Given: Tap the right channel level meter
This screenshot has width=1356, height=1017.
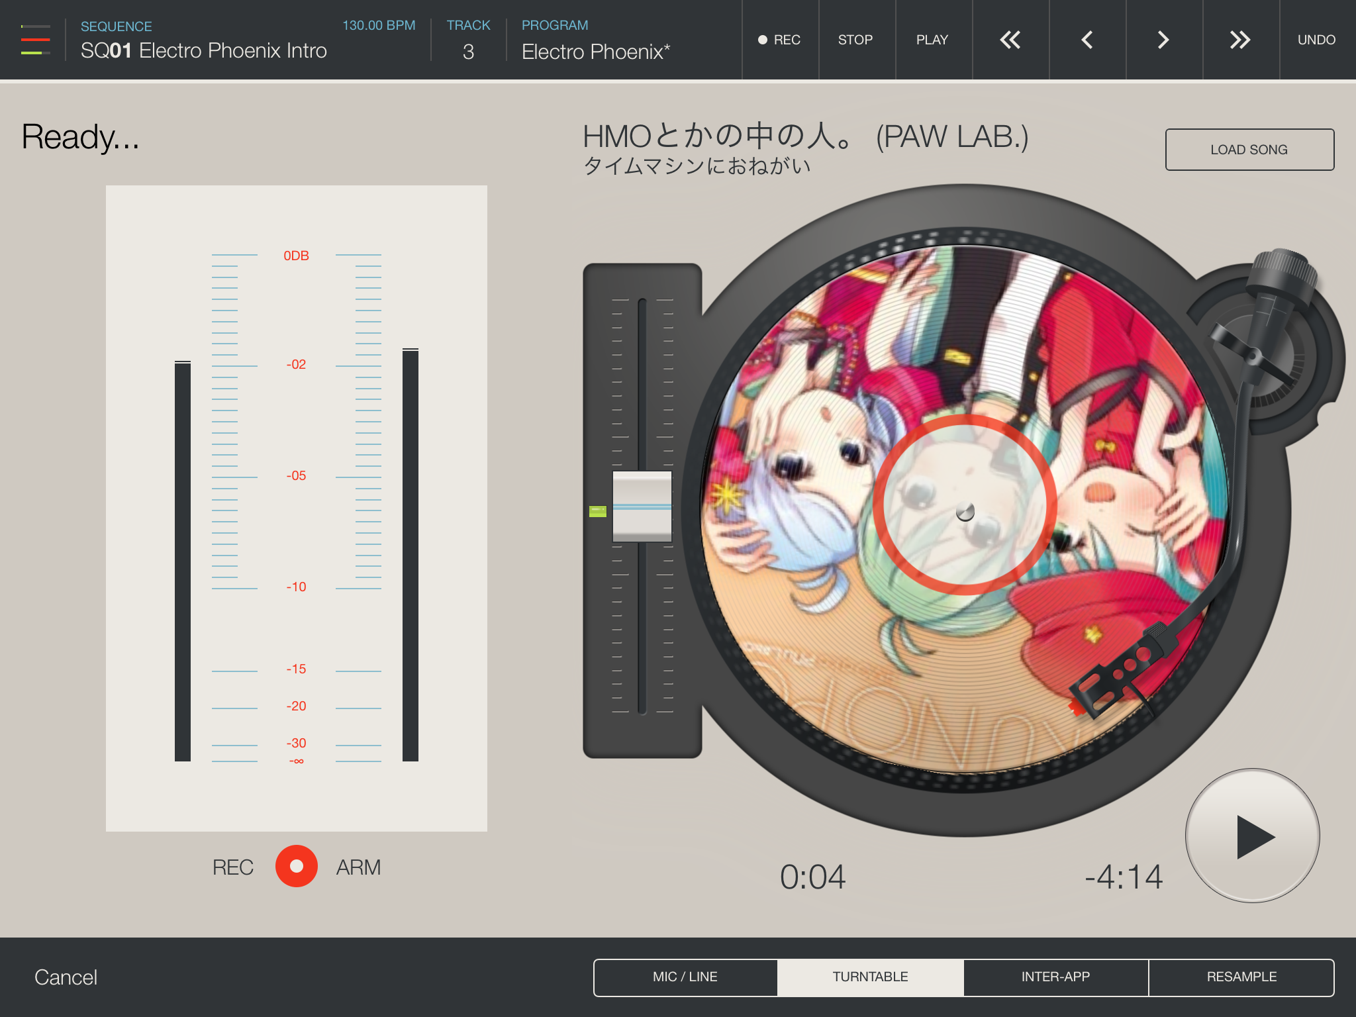Looking at the screenshot, I should click(411, 554).
